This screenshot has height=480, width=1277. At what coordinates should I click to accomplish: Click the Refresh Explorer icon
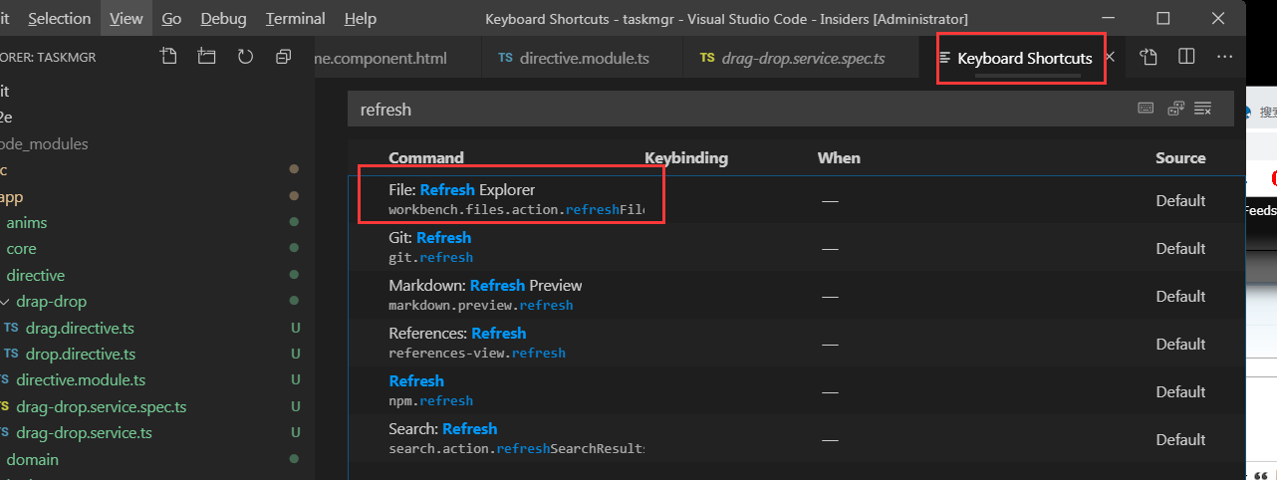tap(245, 57)
